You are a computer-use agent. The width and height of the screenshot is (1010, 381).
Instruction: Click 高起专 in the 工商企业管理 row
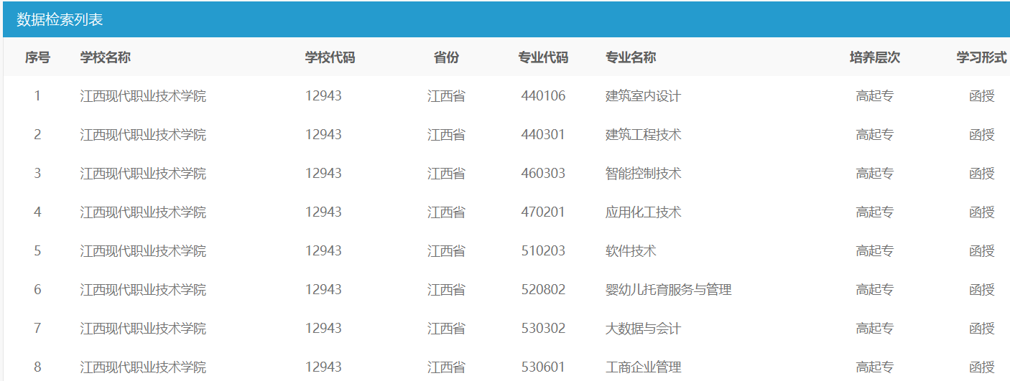point(874,367)
